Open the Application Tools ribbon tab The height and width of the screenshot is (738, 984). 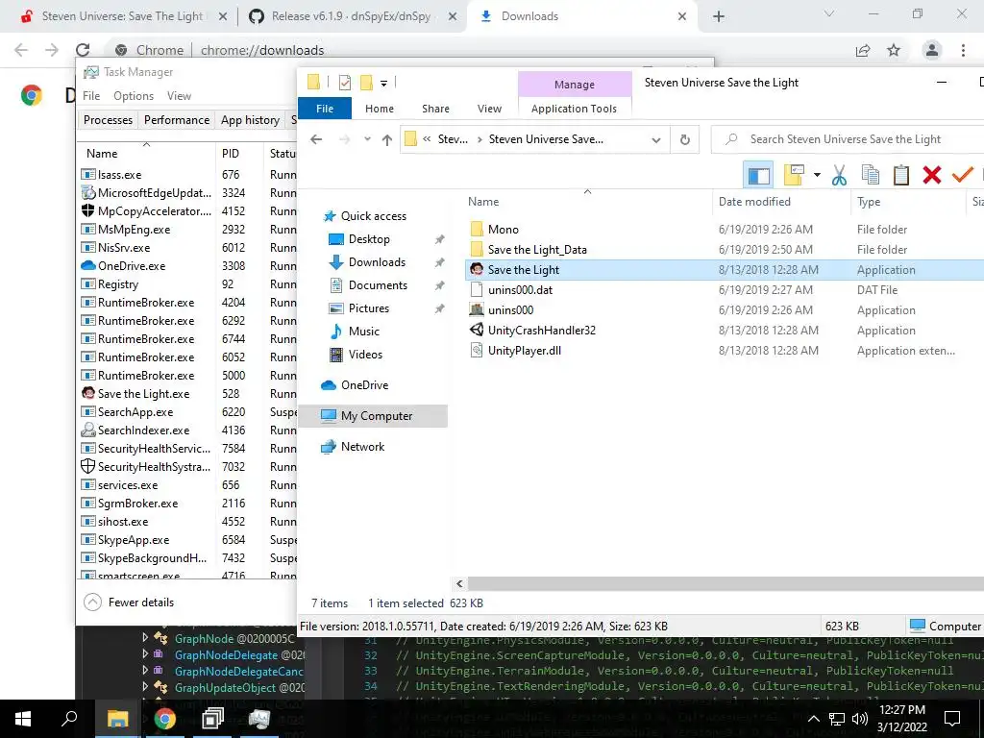(575, 109)
